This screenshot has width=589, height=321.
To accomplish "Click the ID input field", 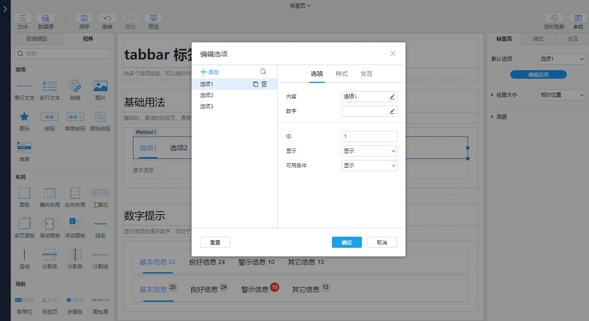I will point(369,137).
